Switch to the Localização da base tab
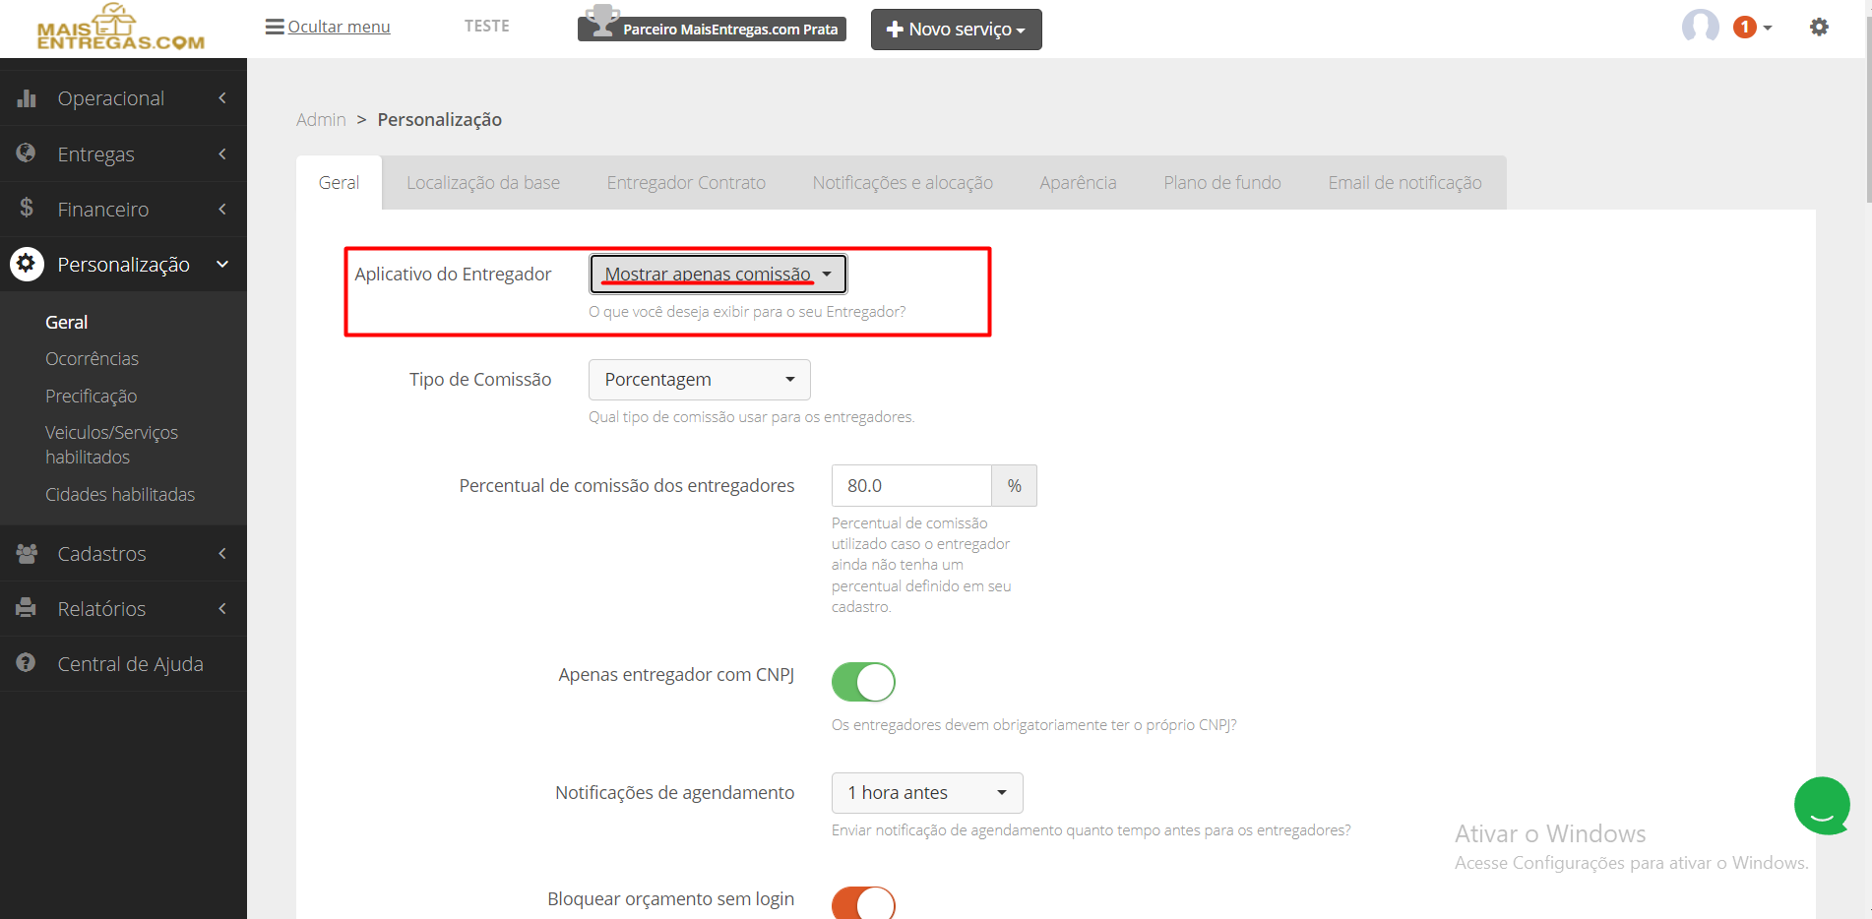Image resolution: width=1872 pixels, height=919 pixels. [483, 183]
